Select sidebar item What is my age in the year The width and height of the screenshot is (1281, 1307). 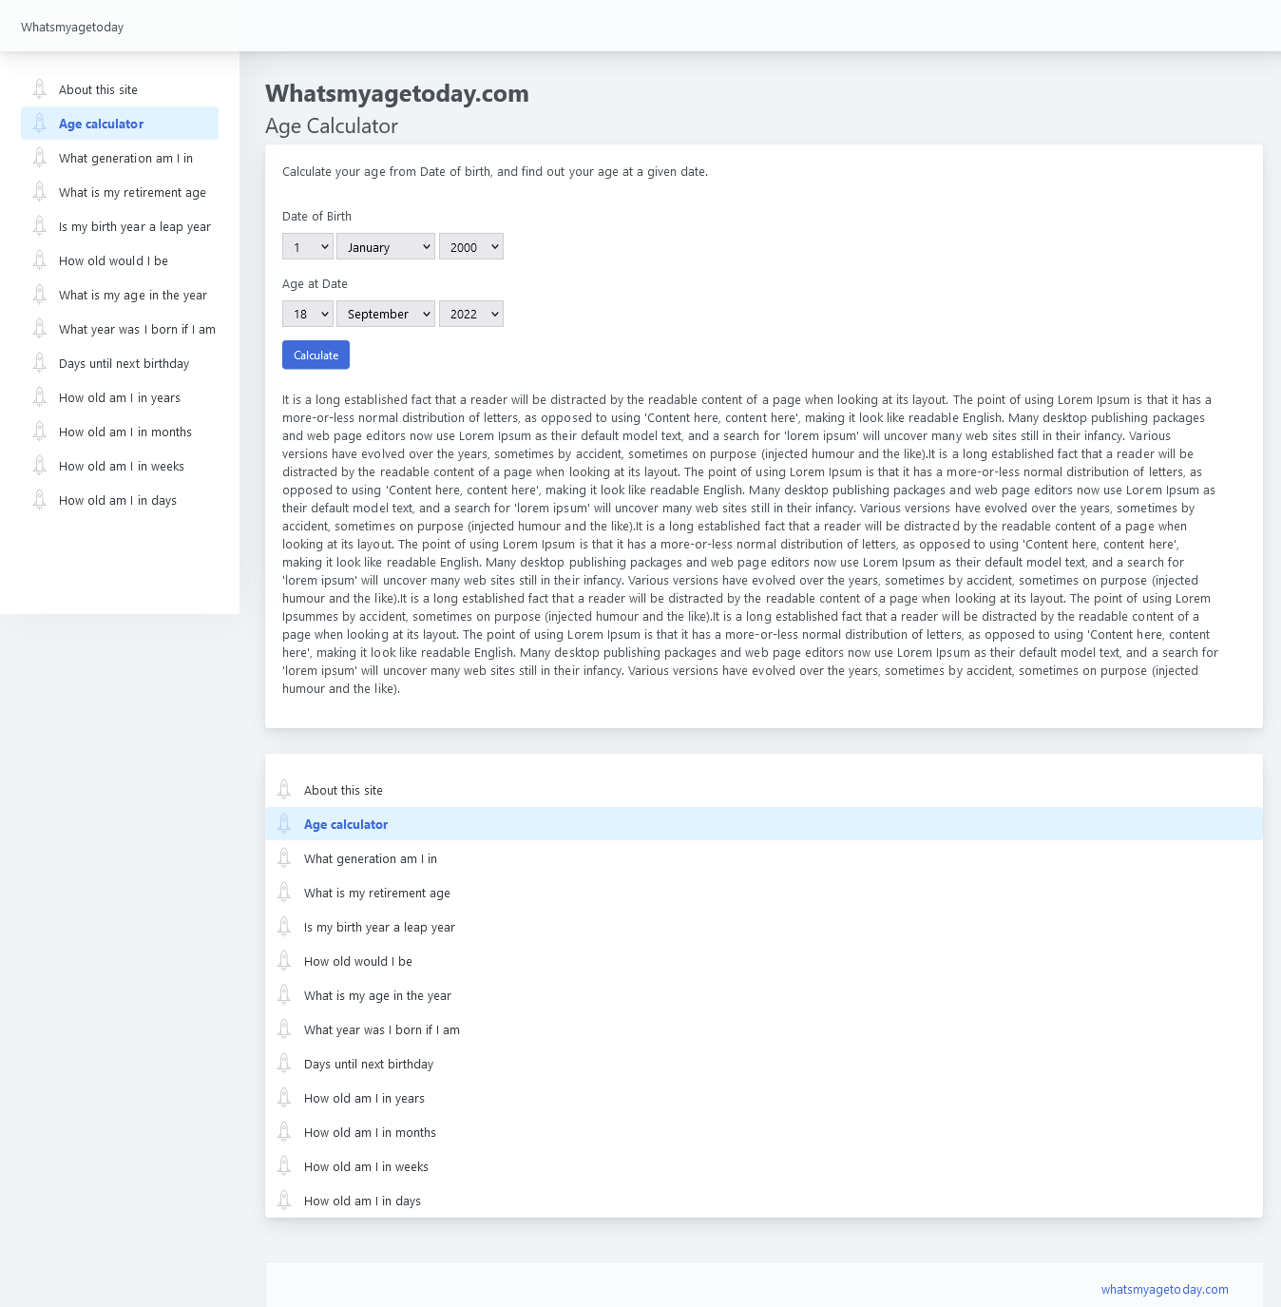132,295
